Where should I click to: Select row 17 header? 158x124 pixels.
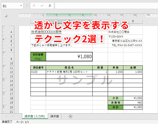(11, 94)
